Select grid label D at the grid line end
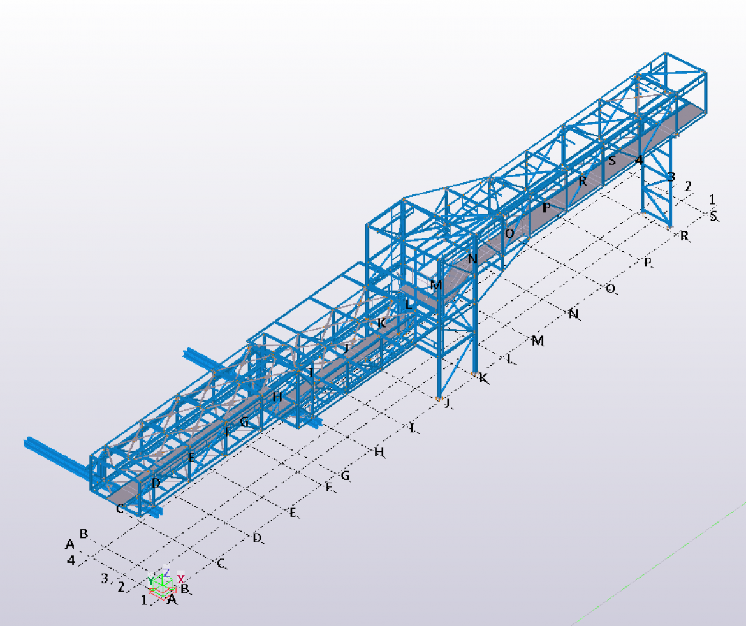The height and width of the screenshot is (626, 746). (x=257, y=538)
